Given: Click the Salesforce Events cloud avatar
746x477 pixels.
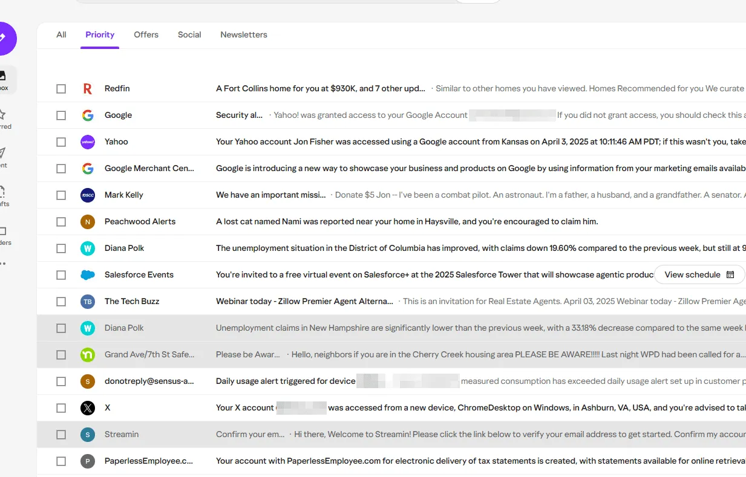Looking at the screenshot, I should [x=88, y=274].
